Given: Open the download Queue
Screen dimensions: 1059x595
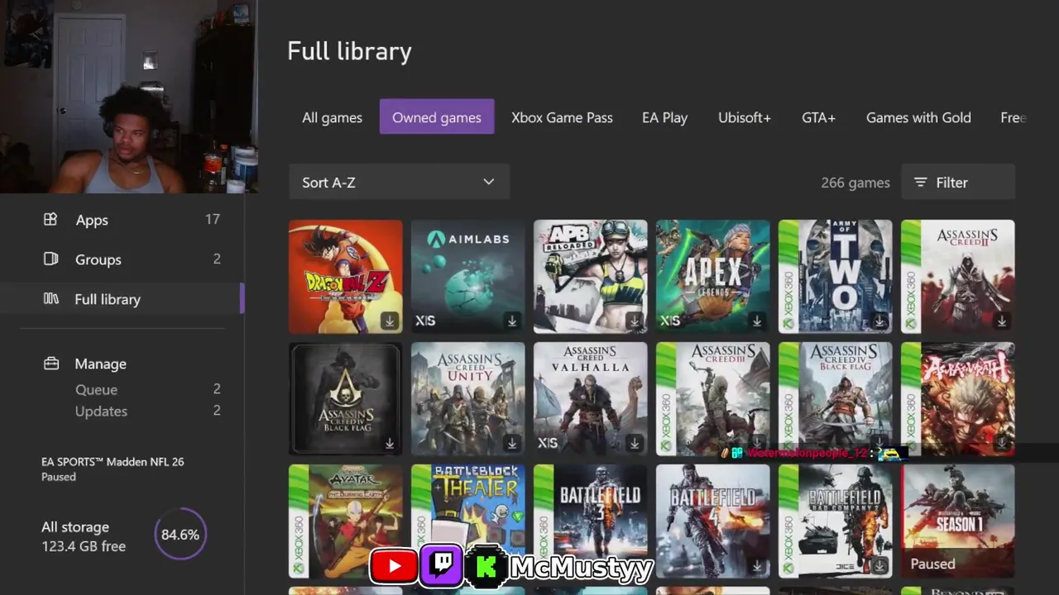Looking at the screenshot, I should point(96,389).
